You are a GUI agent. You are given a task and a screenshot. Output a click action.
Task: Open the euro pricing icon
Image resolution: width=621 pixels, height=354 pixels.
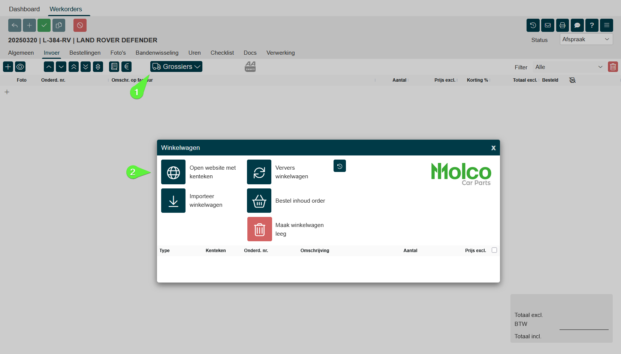click(x=126, y=67)
